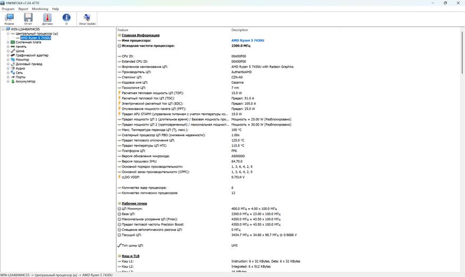The image size is (465, 277).
Task: Click the lightning icon beside cLDO VDDP
Action: coord(119,177)
